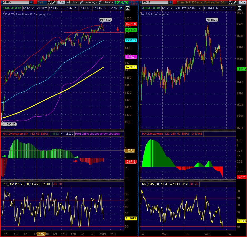The image size is (247, 237).
Task: Open the wrench chart settings on right chart
Action: point(235,2)
